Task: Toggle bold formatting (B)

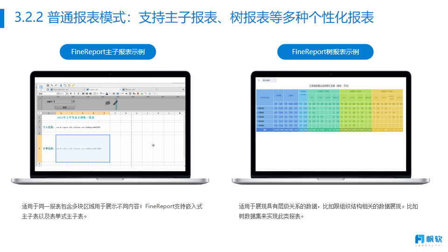Action: 70,93
